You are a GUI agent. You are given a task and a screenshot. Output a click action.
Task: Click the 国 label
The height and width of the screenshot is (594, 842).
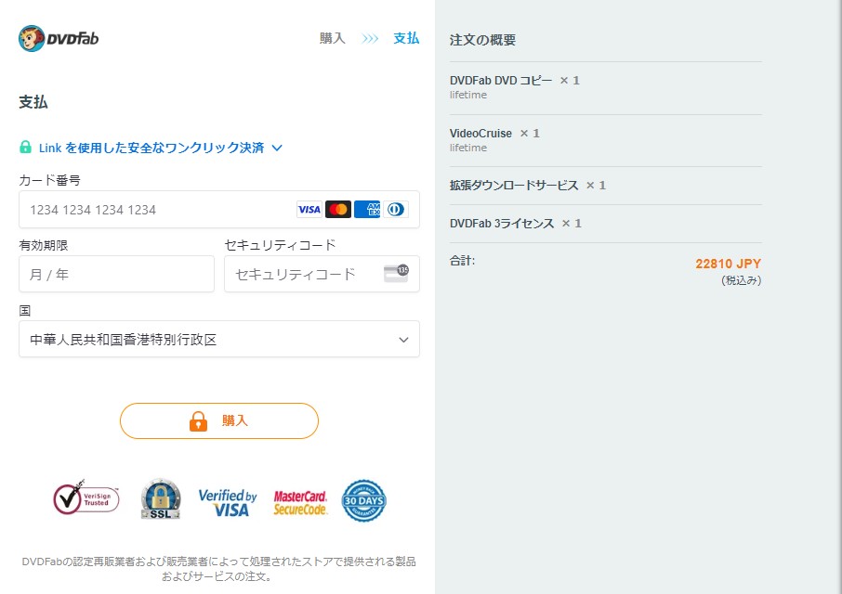pyautogui.click(x=25, y=311)
